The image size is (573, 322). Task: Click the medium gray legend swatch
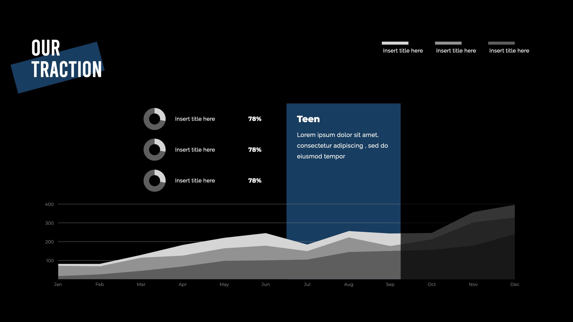point(448,43)
